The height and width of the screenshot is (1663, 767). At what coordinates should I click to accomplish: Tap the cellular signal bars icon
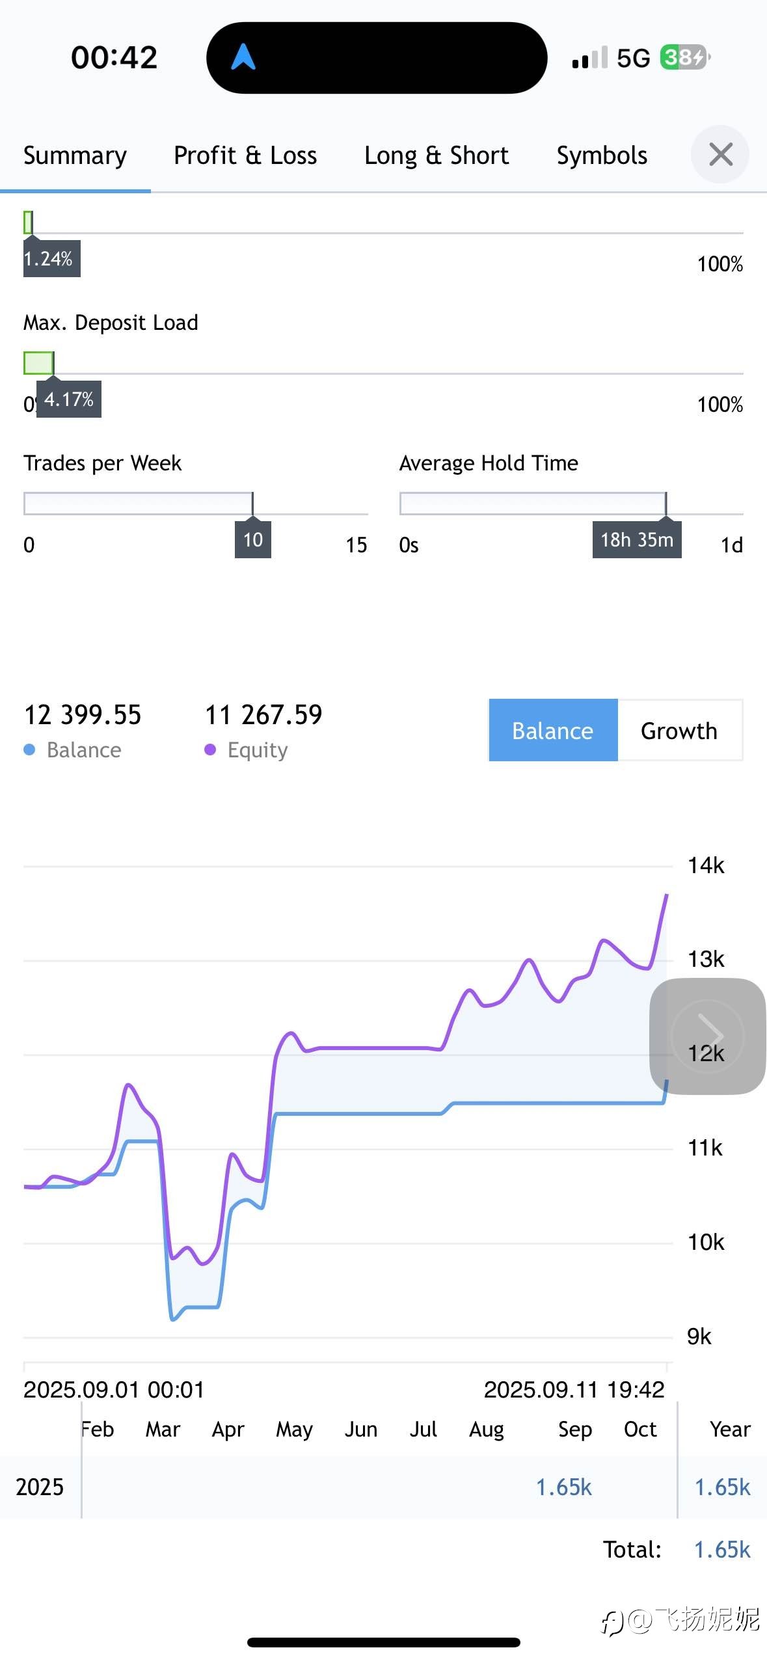tap(590, 57)
